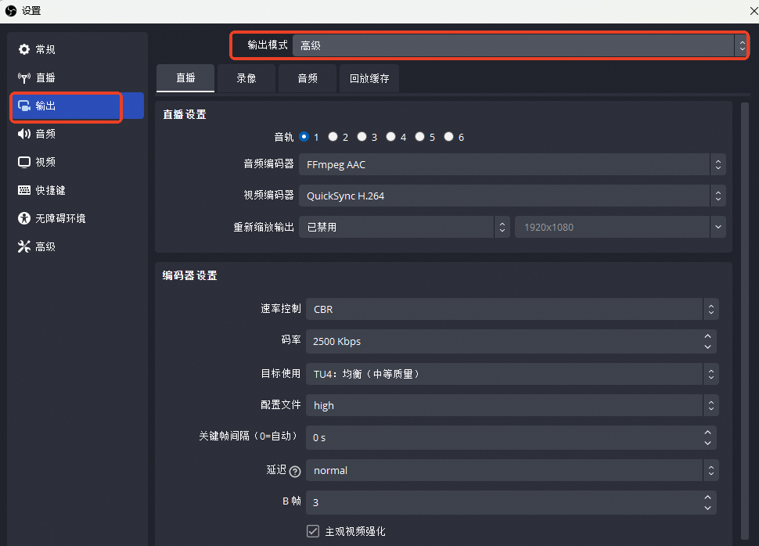Select audio track 3 radio button
This screenshot has width=759, height=546.
point(362,136)
